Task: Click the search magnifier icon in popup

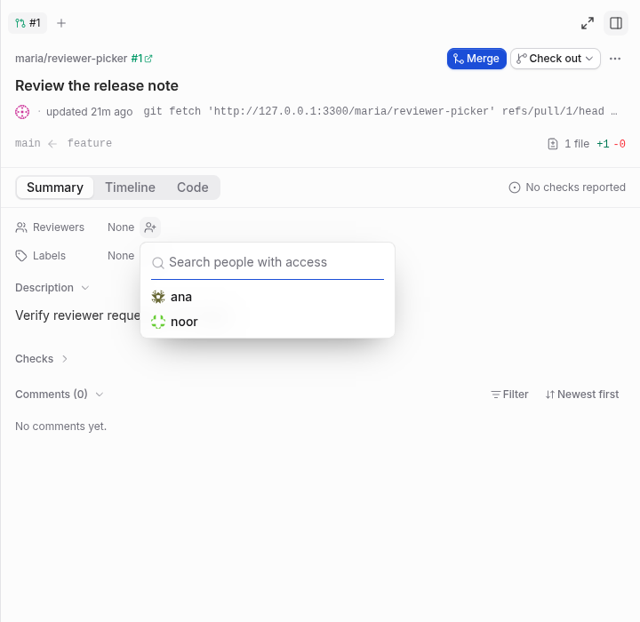Action: point(158,263)
